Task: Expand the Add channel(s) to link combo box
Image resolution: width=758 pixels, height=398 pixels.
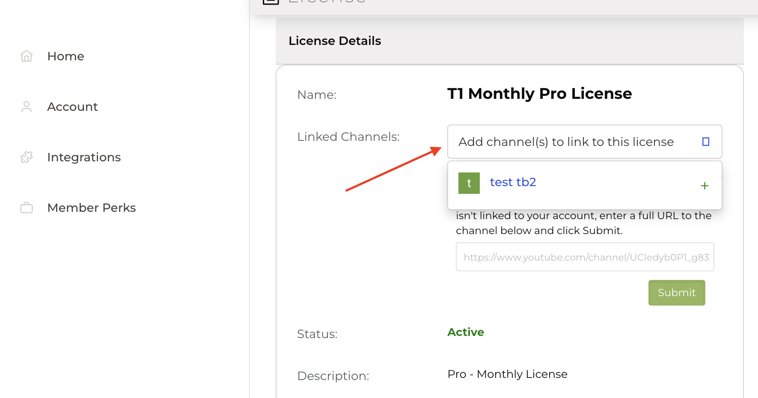Action: click(585, 142)
